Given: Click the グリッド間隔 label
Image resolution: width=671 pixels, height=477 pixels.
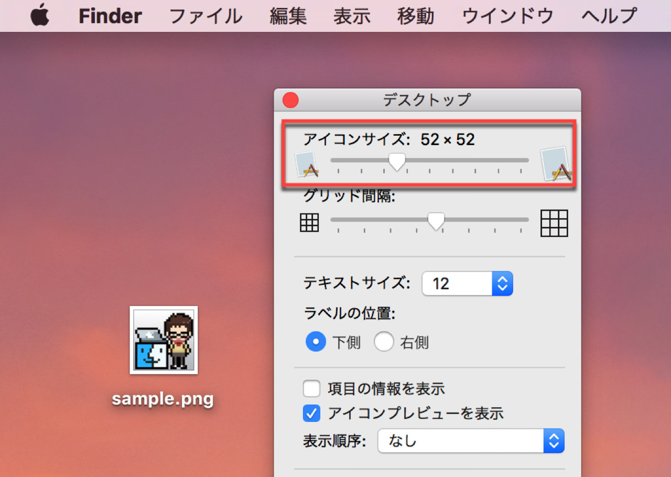Looking at the screenshot, I should pyautogui.click(x=349, y=196).
